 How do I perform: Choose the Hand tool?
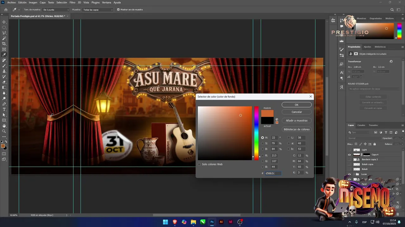[4, 126]
